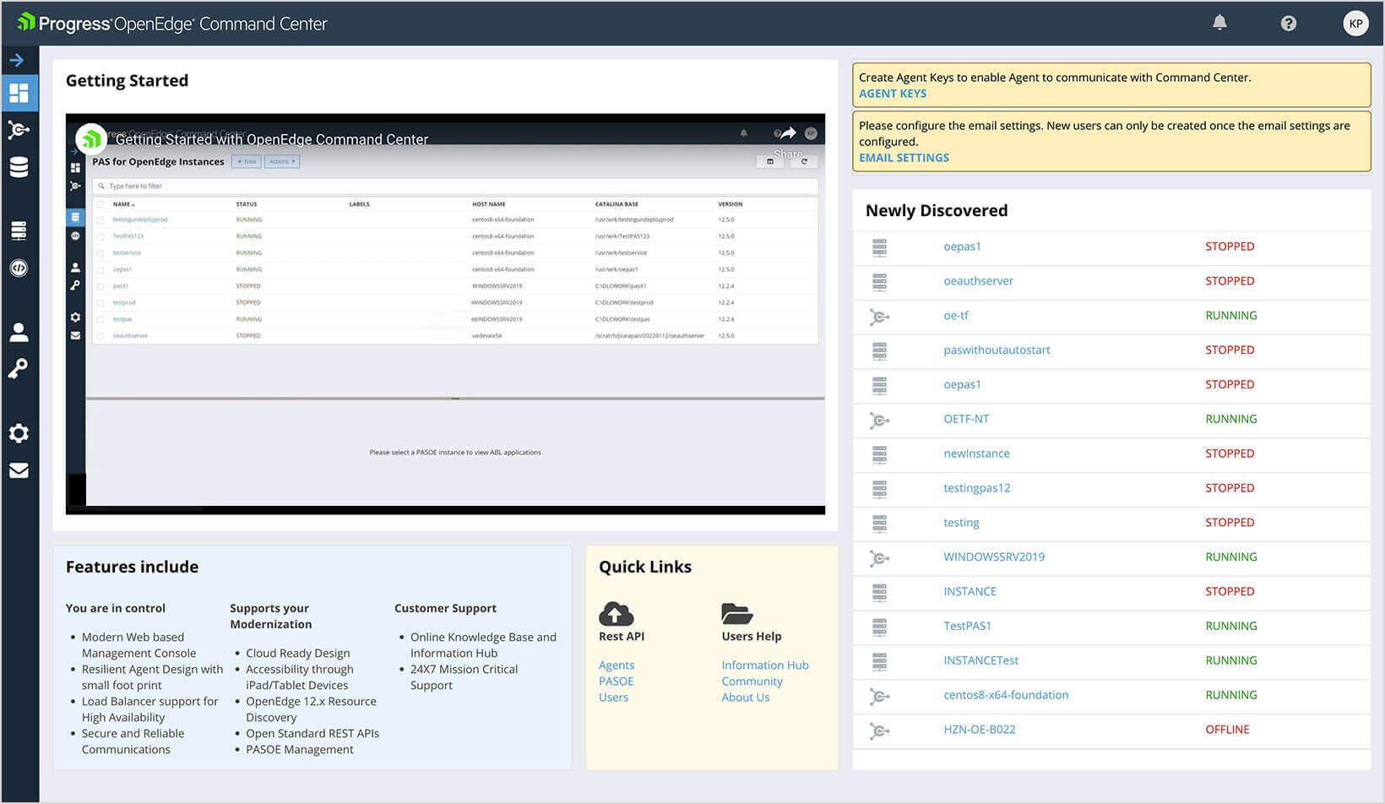The image size is (1385, 804).
Task: Open the EMAIL SETTINGS link
Action: [904, 158]
